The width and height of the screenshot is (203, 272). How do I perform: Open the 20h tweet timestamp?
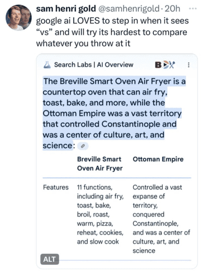click(172, 9)
